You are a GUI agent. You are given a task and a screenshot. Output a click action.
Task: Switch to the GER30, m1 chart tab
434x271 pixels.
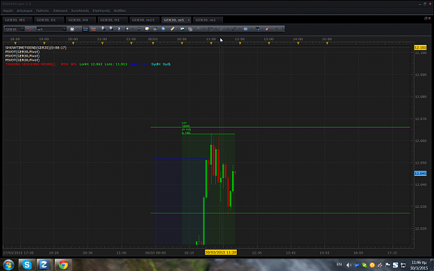(x=208, y=20)
